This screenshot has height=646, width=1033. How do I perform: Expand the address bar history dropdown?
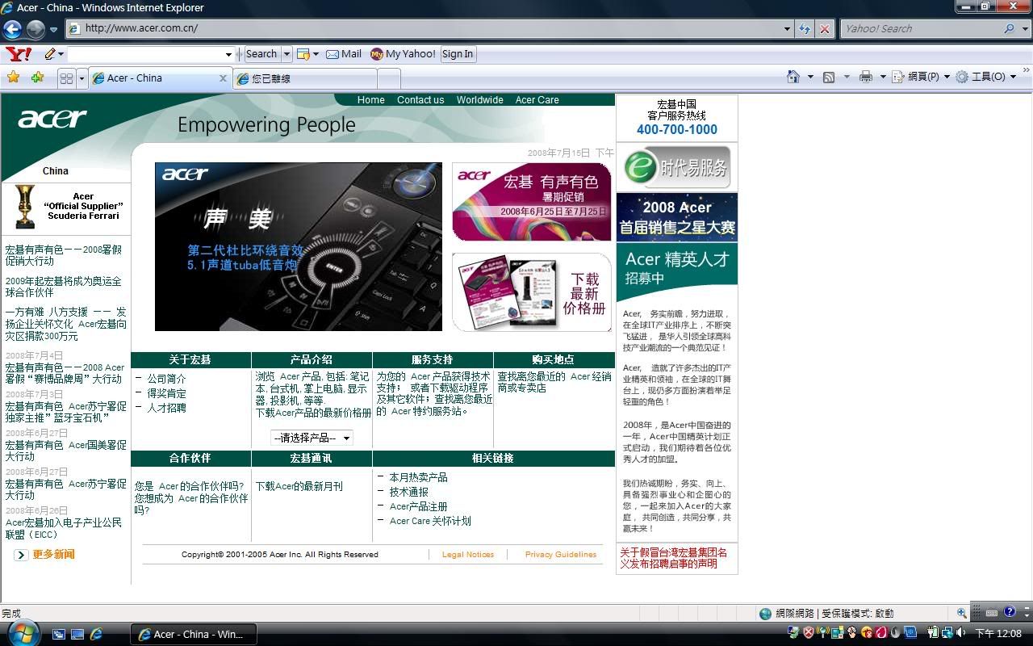click(x=788, y=28)
